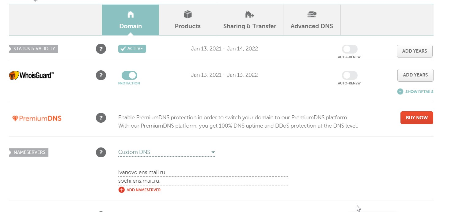Click the help icon beside PremiumDNS
This screenshot has width=455, height=212.
pos(101,118)
